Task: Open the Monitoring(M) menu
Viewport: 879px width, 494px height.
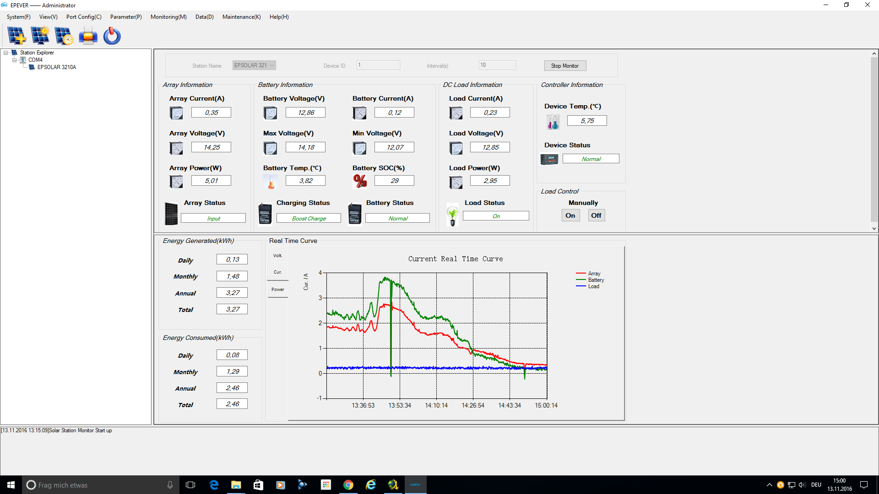Action: (168, 17)
